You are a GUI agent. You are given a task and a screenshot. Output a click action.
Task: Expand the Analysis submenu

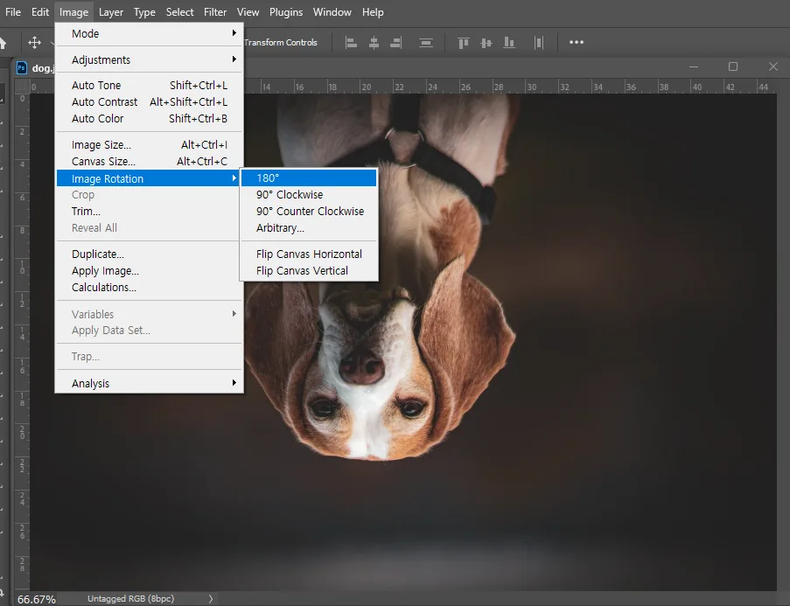click(x=150, y=383)
